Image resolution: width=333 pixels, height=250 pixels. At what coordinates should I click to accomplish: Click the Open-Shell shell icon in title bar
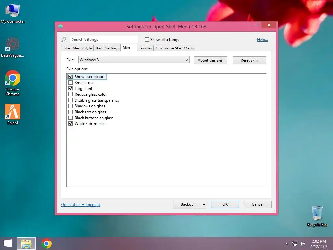point(60,26)
